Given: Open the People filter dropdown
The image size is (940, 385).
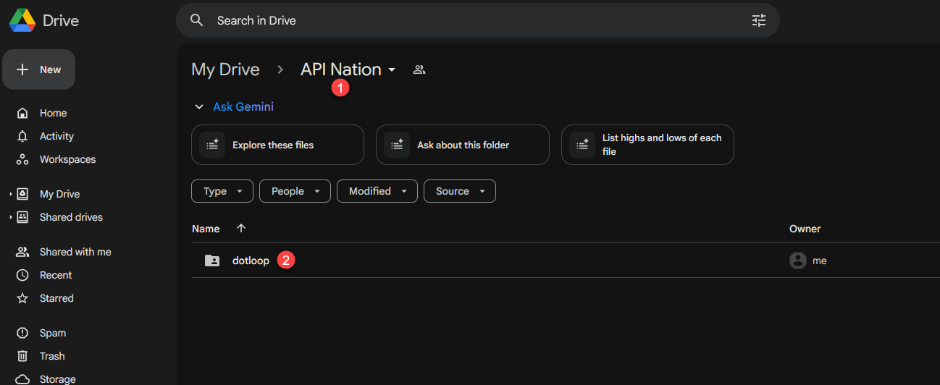Looking at the screenshot, I should (x=295, y=191).
